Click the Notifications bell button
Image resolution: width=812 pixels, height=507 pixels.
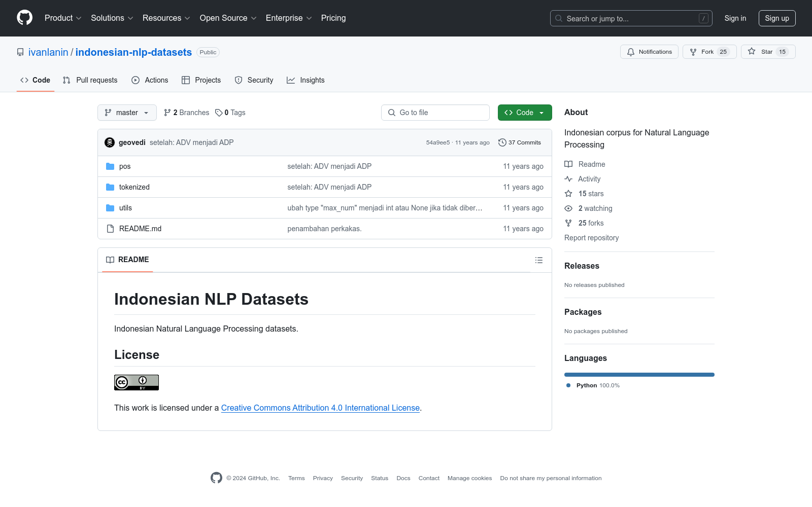point(649,52)
